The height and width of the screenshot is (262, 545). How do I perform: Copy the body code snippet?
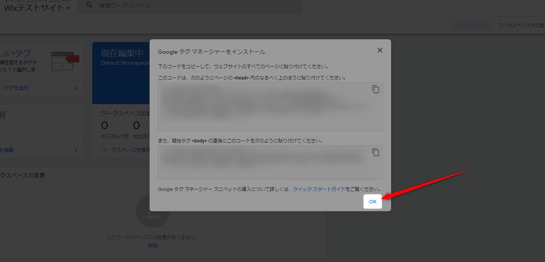pos(375,152)
